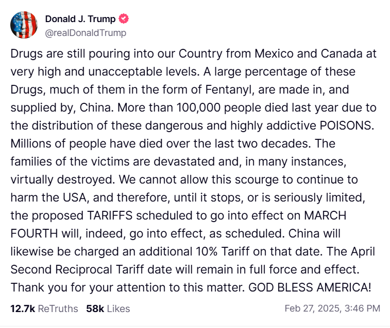View the 12.7k ReTruths list
Viewport: 390px width, 328px height.
[44, 308]
